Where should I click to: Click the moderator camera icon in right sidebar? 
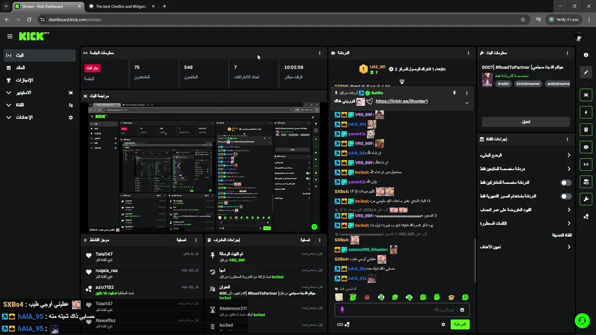point(586,181)
